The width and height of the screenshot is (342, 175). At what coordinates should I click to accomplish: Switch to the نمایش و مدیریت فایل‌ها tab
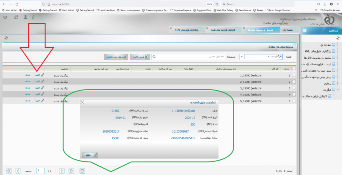[x=261, y=30]
